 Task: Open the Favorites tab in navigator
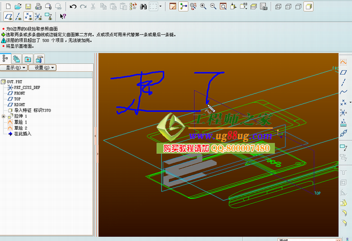point(28,59)
